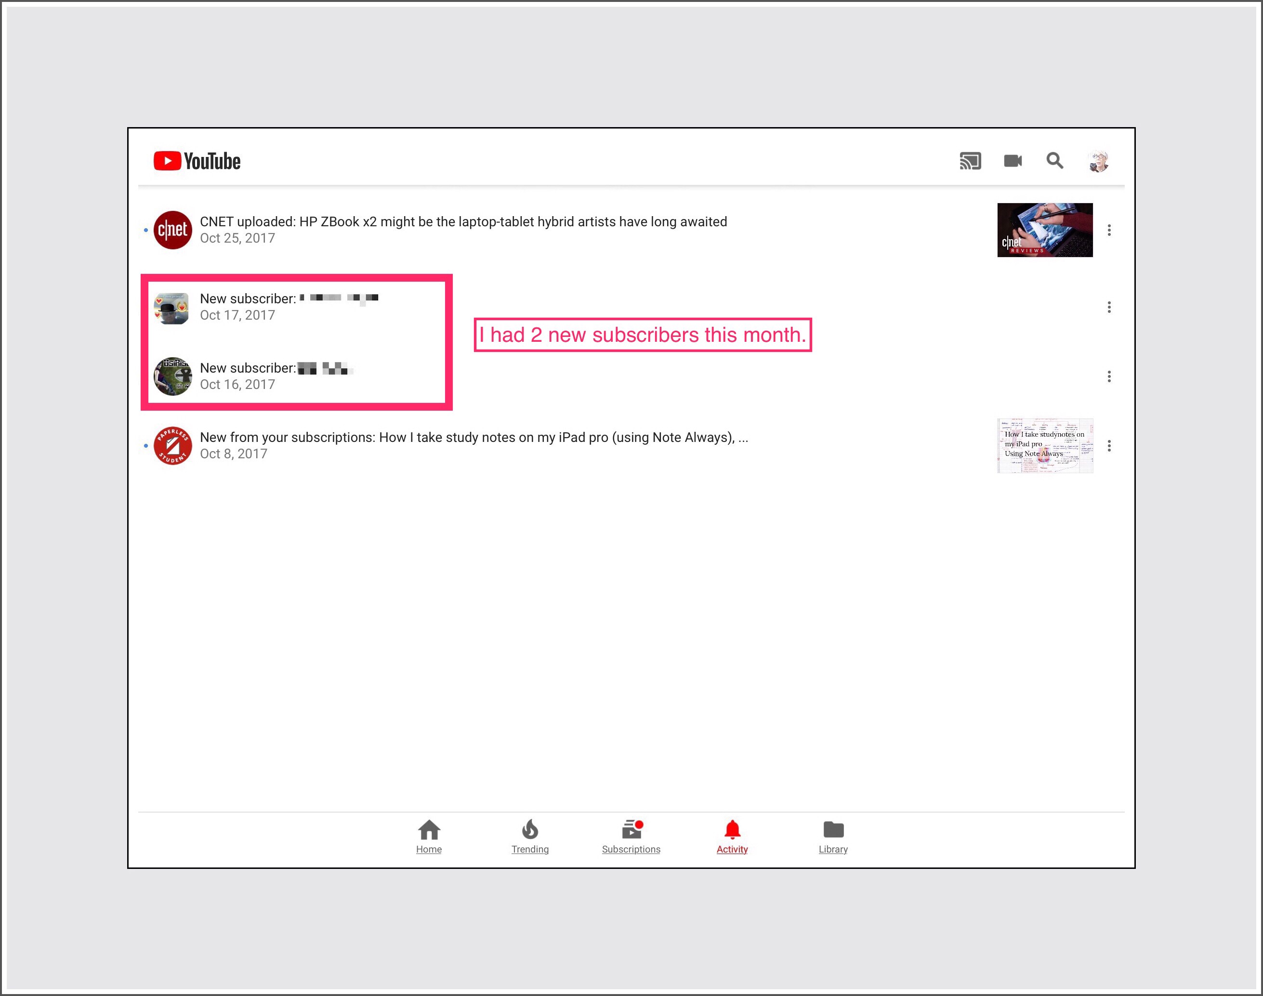Click avatar of Oct 17 new subscriber

pyautogui.click(x=171, y=308)
